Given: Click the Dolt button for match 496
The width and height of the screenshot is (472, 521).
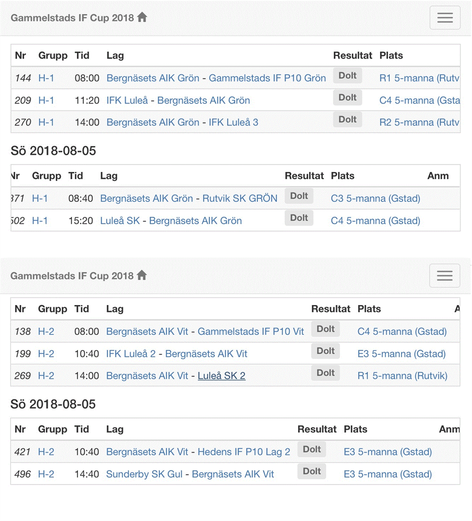Looking at the screenshot, I should pyautogui.click(x=312, y=472).
